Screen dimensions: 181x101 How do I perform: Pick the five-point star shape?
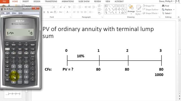click(x=122, y=12)
